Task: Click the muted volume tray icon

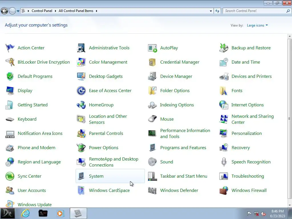Action: [263, 214]
